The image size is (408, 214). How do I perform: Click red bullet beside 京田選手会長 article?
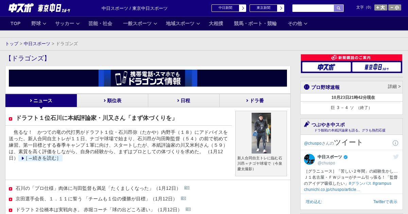click(x=11, y=199)
